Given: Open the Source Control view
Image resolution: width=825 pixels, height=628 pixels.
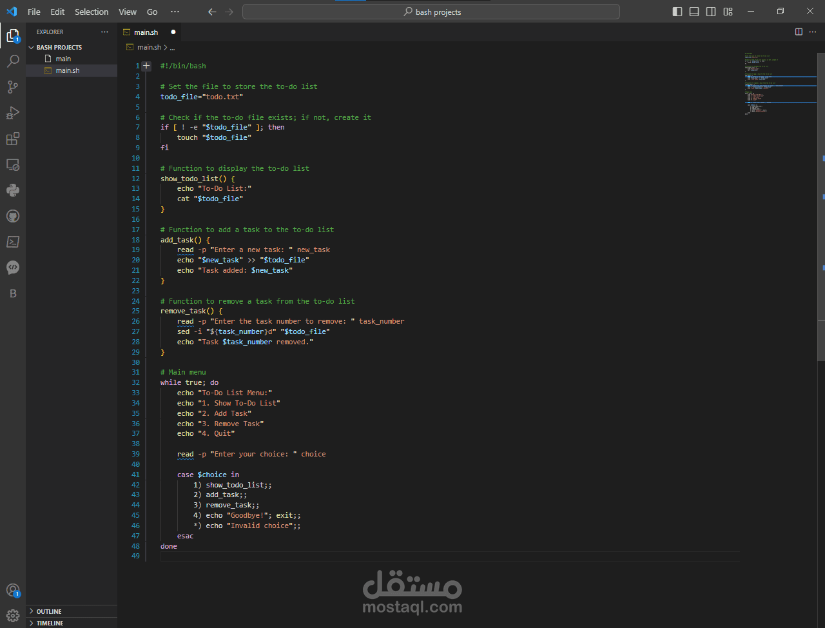Looking at the screenshot, I should click(13, 86).
